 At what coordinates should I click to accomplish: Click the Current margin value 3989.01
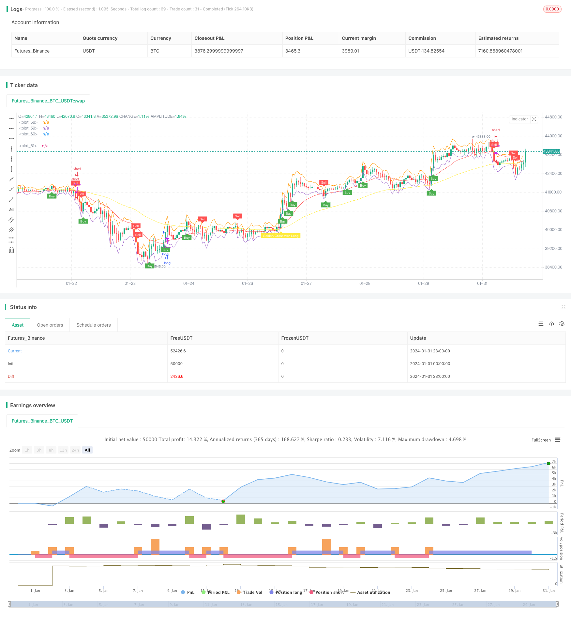pyautogui.click(x=350, y=51)
